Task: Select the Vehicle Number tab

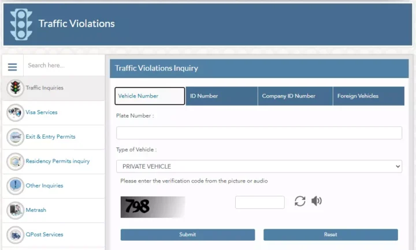Action: coord(150,96)
